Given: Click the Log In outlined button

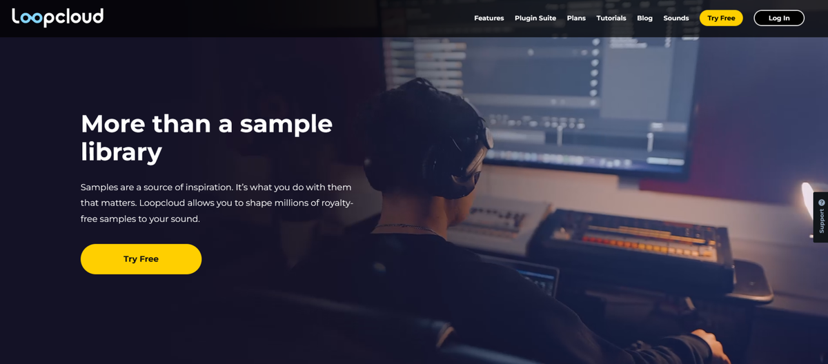Looking at the screenshot, I should point(779,18).
